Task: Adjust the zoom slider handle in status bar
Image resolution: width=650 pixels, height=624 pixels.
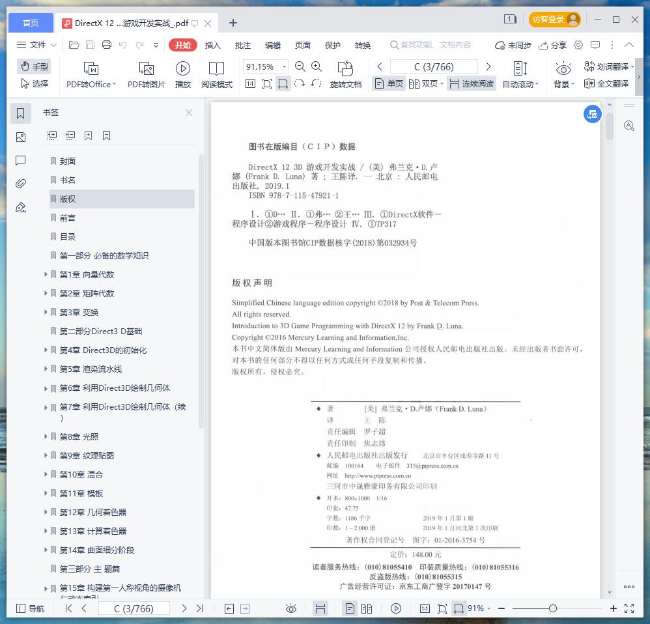Action: point(552,608)
